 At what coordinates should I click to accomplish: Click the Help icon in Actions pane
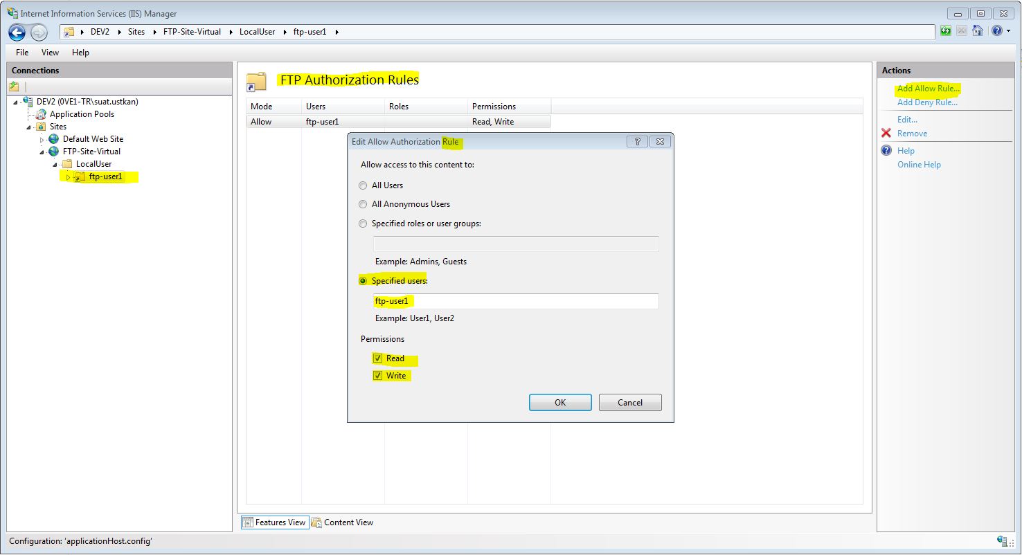(x=886, y=151)
